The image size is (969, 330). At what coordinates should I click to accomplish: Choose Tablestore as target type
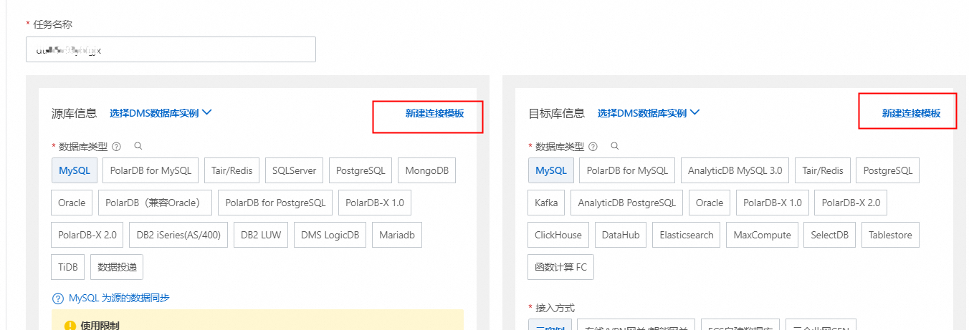click(x=890, y=235)
